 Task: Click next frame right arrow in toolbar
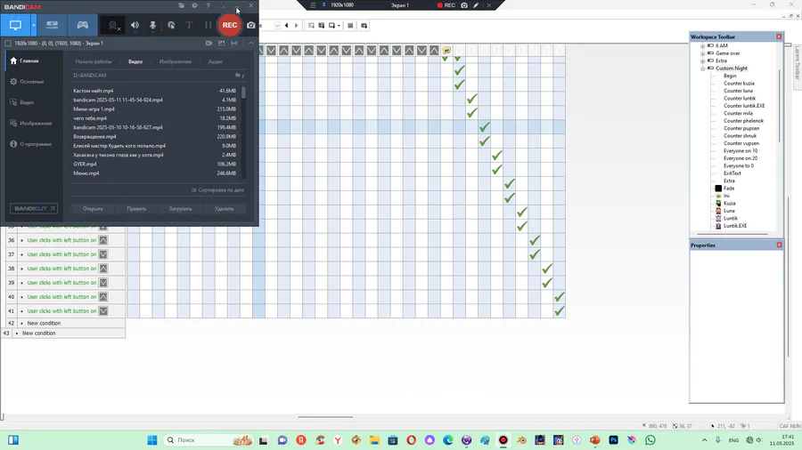coord(296,25)
